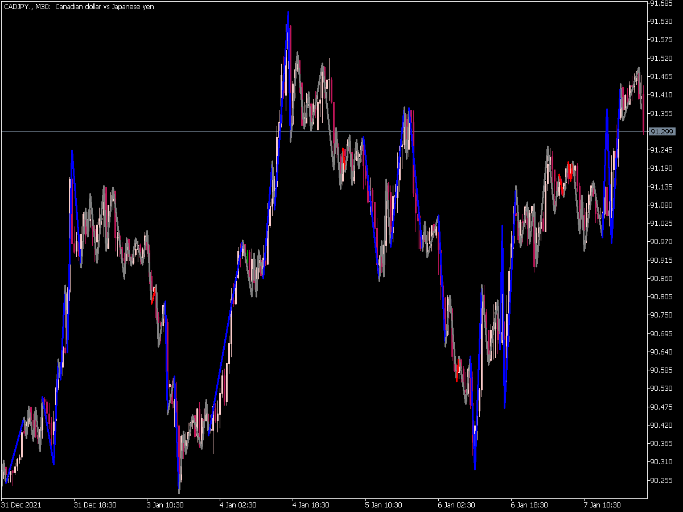
Task: Click the 31 Dec 18:30 time label
Action: (96, 505)
